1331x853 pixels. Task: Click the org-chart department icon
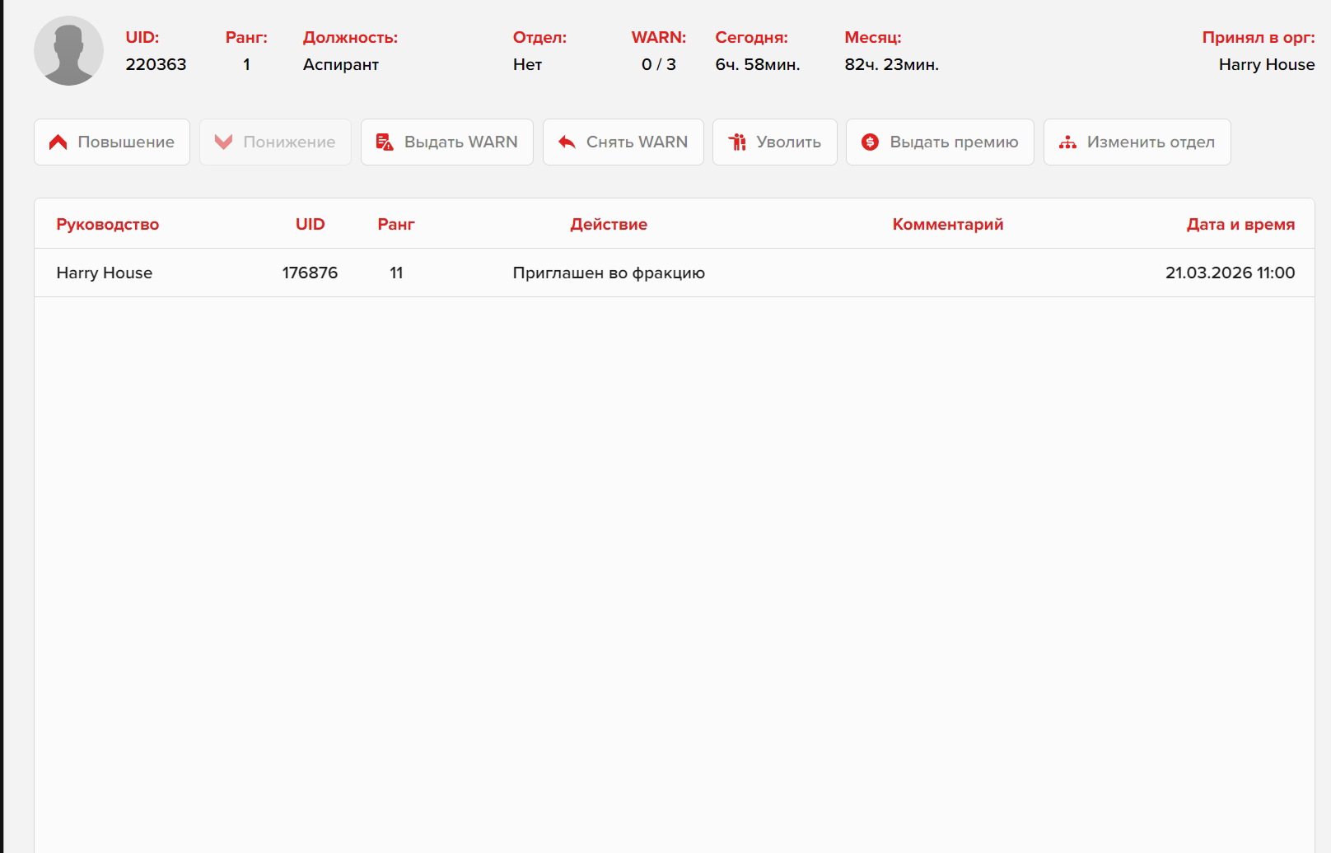pos(1067,142)
